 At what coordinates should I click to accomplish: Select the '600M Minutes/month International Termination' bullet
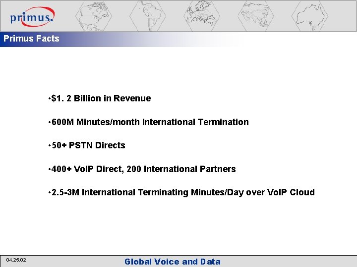pyautogui.click(x=148, y=122)
